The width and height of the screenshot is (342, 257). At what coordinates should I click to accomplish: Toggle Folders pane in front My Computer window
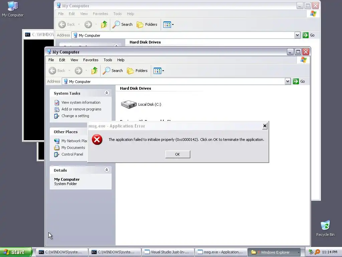pos(137,71)
